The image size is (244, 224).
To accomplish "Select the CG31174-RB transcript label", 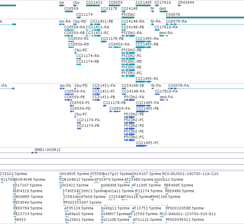I will 88,61.
